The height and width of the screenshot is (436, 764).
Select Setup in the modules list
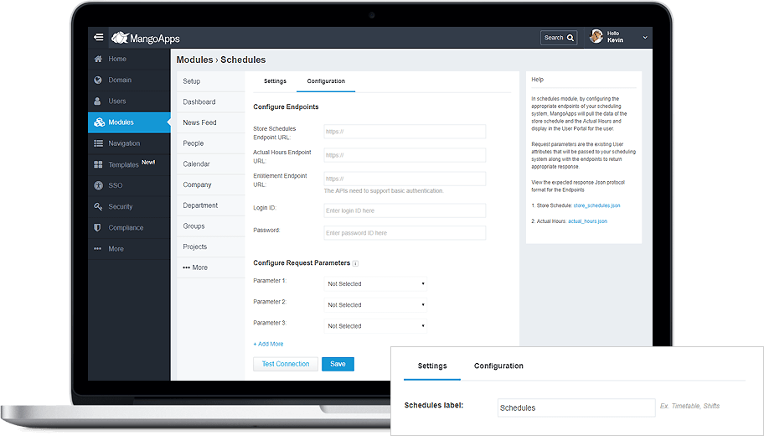[x=210, y=81]
